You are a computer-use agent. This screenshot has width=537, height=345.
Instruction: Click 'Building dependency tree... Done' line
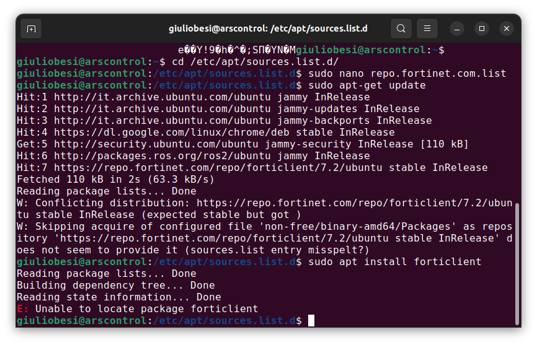(x=116, y=285)
